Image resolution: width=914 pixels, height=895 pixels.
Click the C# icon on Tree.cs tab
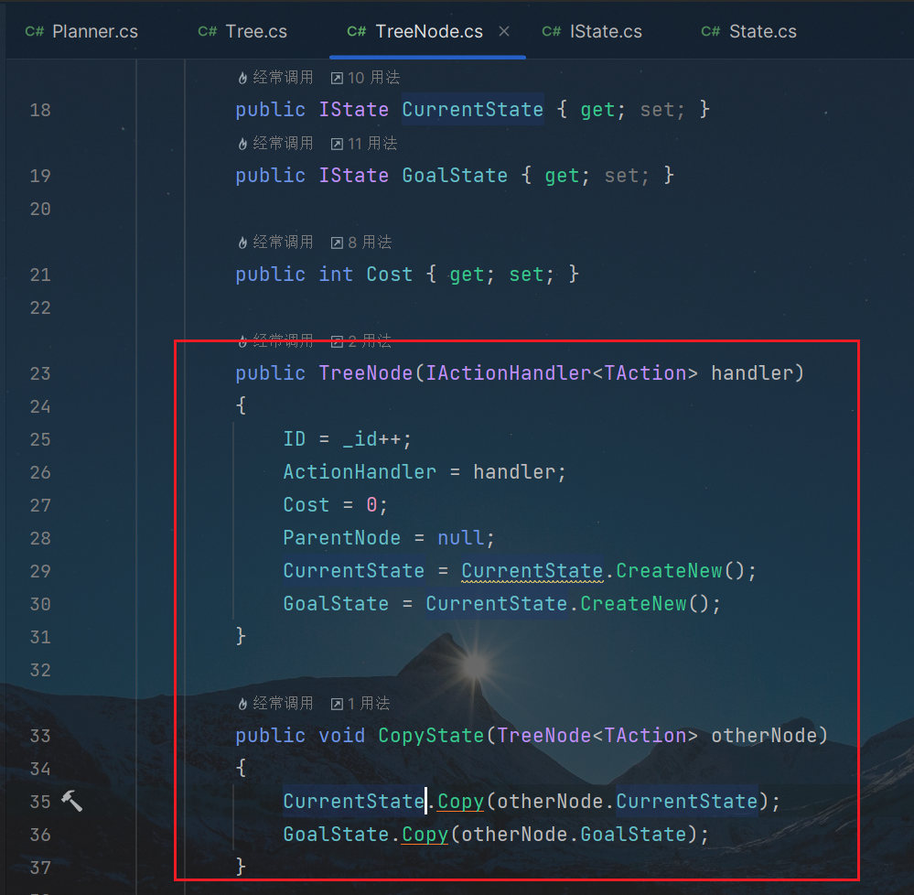(x=208, y=31)
